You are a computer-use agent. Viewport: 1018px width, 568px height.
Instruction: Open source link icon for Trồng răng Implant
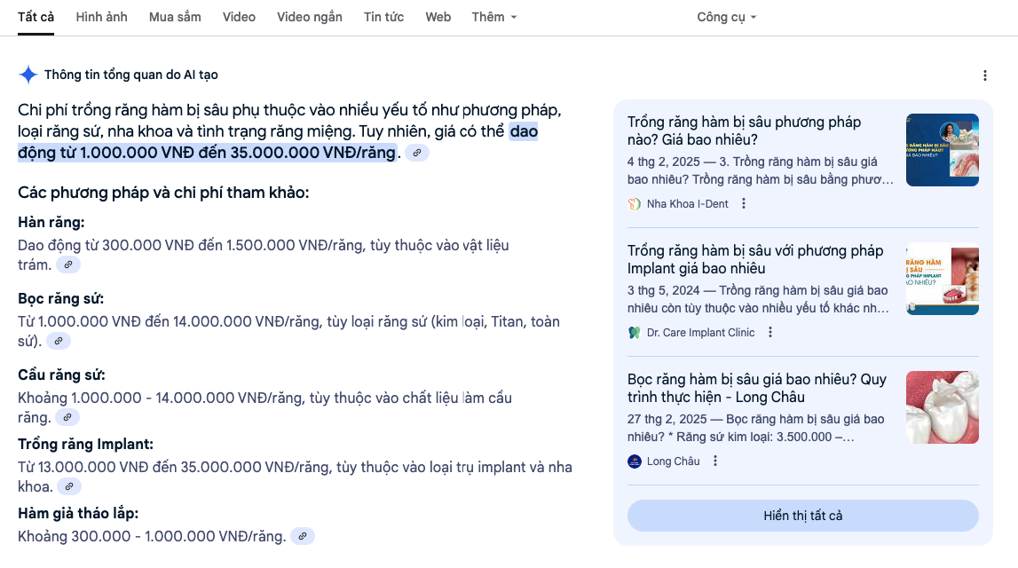(69, 486)
